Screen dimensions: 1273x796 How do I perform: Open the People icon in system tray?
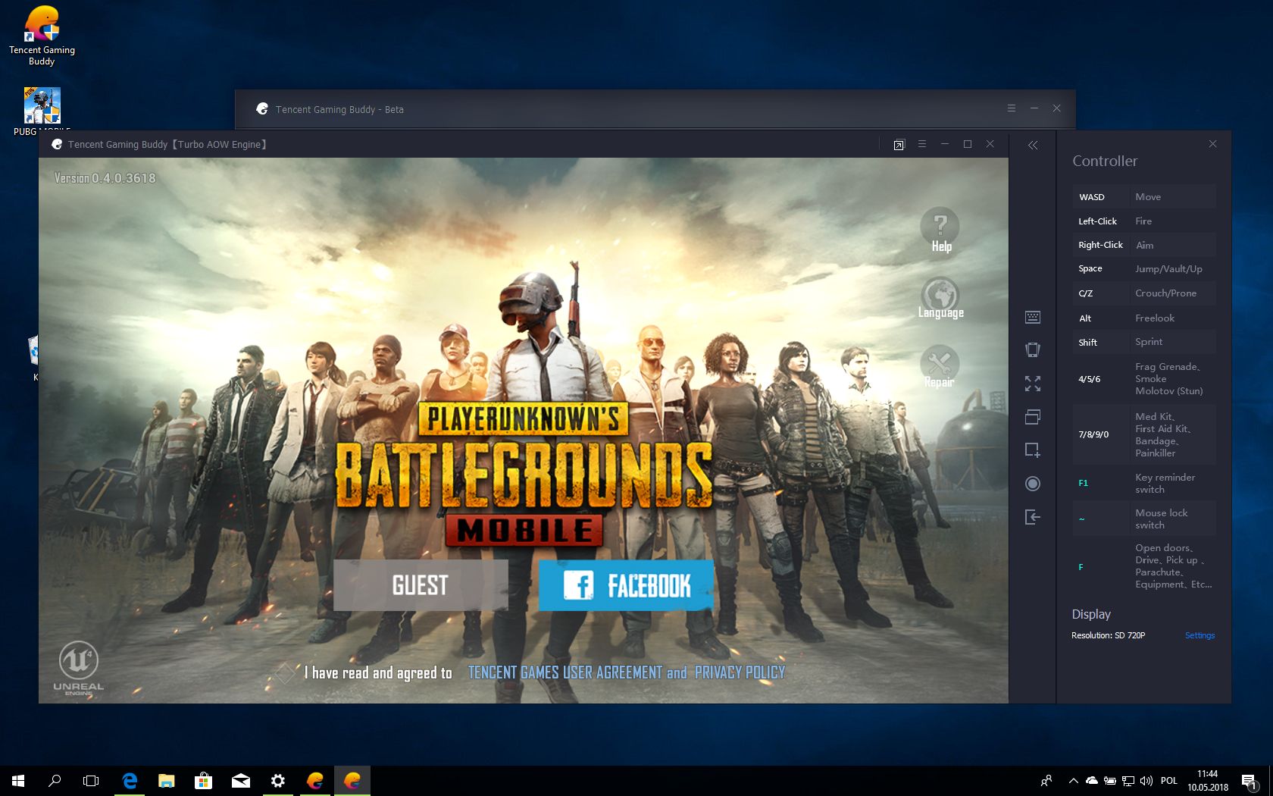point(1046,780)
